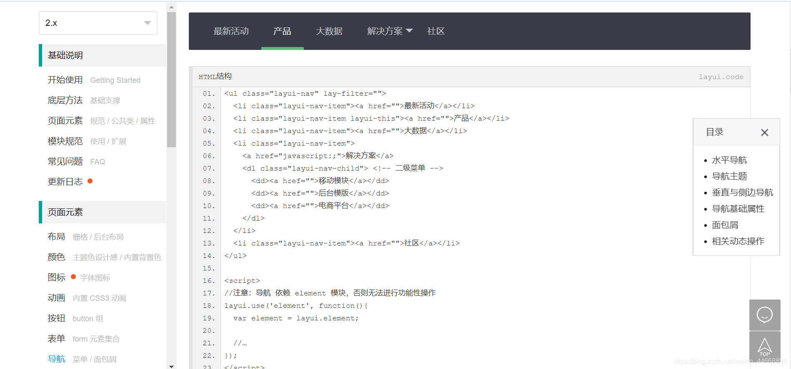
Task: Open 图标 字体图标 sidebar link
Action: click(79, 277)
